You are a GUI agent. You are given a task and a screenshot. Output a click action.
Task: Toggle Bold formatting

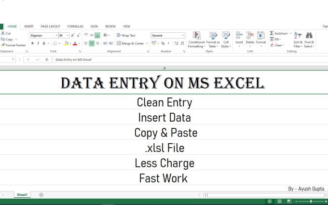tap(32, 43)
